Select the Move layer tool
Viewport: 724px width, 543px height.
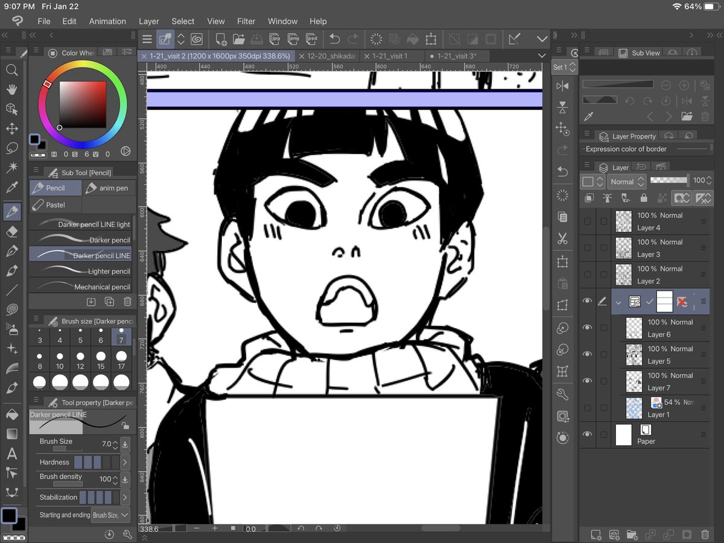(x=11, y=129)
